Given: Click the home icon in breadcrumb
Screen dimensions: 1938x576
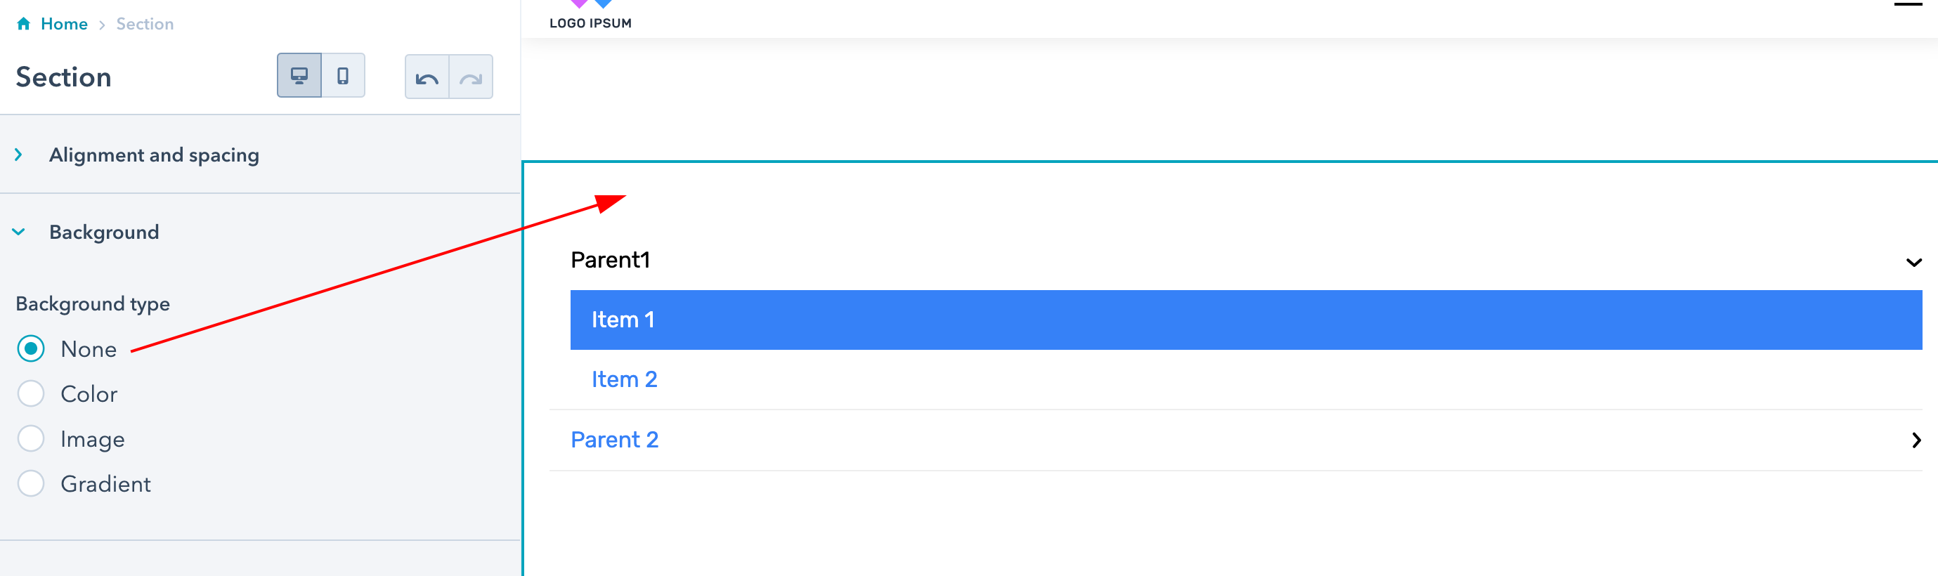Looking at the screenshot, I should pos(23,23).
